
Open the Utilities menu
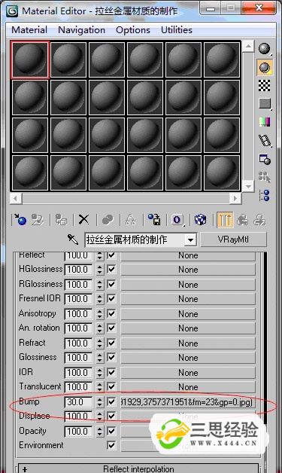click(177, 30)
